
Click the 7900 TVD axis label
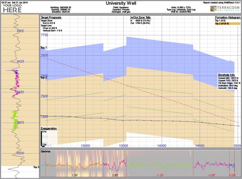tap(45, 96)
